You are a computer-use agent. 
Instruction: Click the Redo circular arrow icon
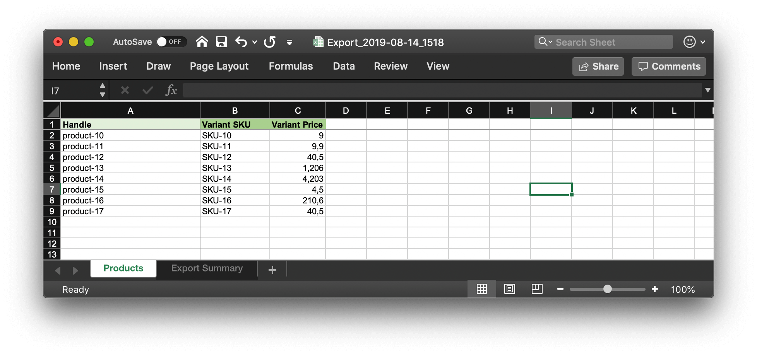(270, 42)
